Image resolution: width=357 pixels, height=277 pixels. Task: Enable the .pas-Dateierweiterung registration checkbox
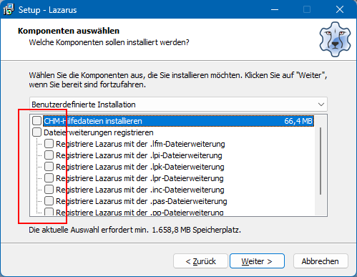point(49,201)
